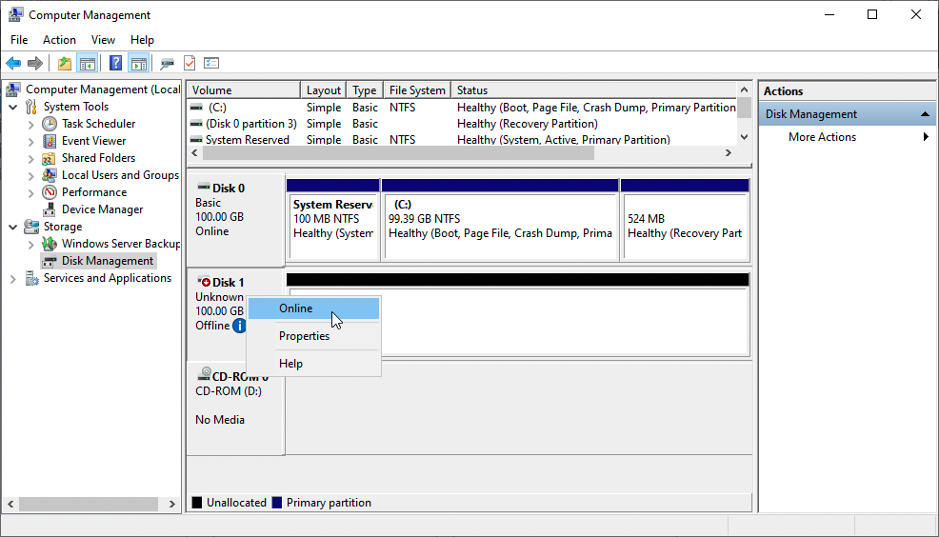The width and height of the screenshot is (939, 537).
Task: Collapse the System Tools tree node
Action: click(13, 108)
